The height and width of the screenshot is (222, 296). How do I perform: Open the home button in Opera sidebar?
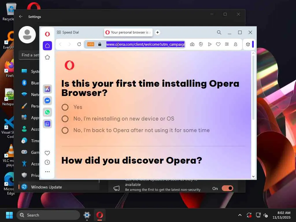[47, 46]
